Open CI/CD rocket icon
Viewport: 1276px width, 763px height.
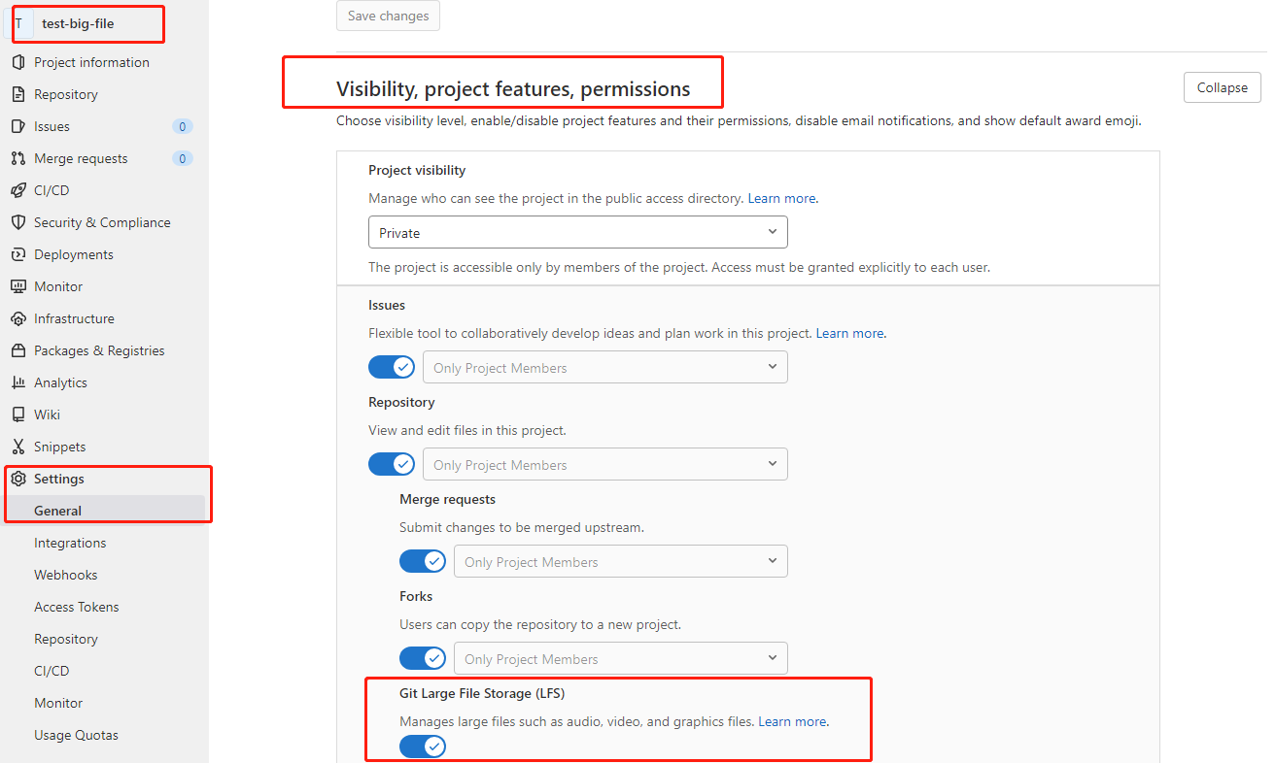[17, 190]
